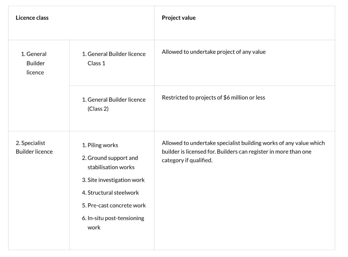348x257 pixels.
Task: Click the "Licence class" column header
Action: click(32, 18)
